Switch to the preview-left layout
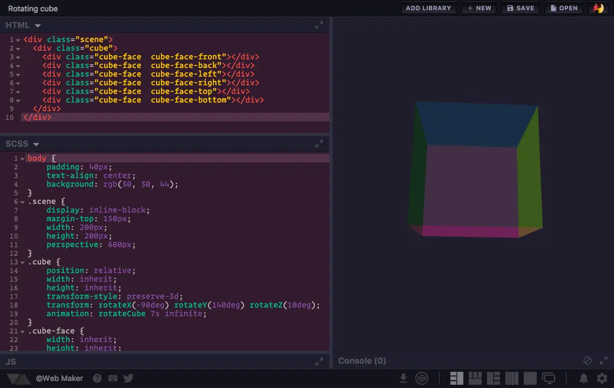This screenshot has width=614, height=388. tap(494, 378)
